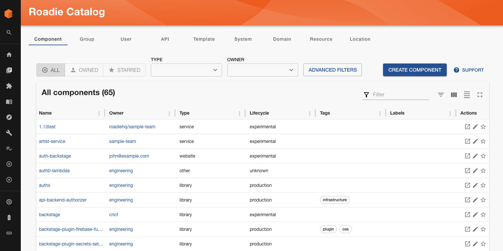Open owner roadiehq/sample-team link
This screenshot has height=251, width=503.
click(132, 127)
